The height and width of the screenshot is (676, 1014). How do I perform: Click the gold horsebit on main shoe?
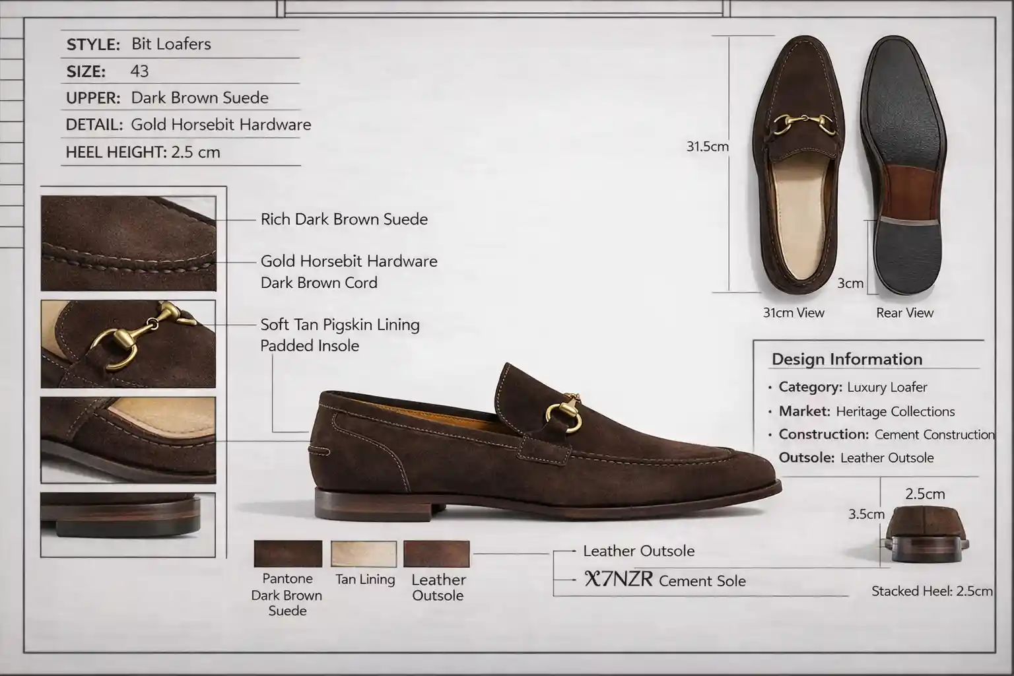click(x=563, y=415)
